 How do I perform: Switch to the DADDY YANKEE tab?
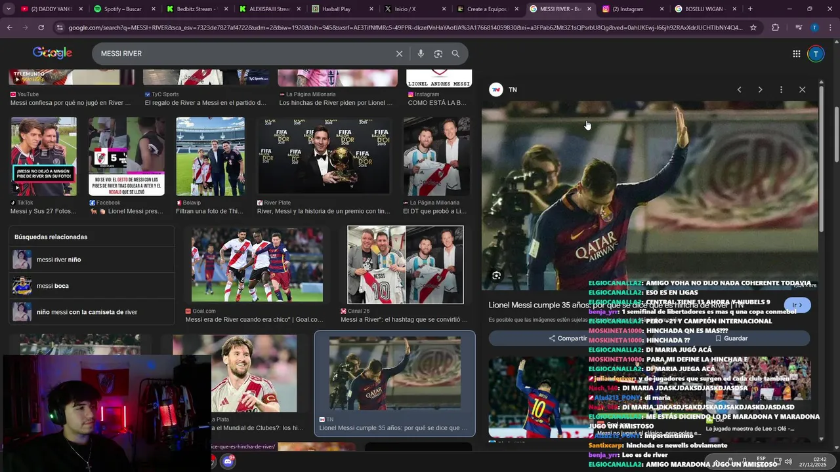coord(52,9)
